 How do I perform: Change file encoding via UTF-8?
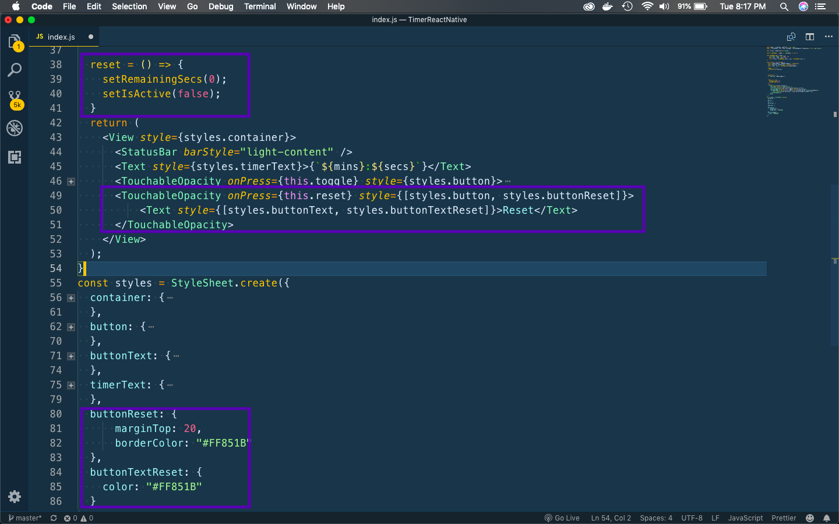click(x=692, y=518)
